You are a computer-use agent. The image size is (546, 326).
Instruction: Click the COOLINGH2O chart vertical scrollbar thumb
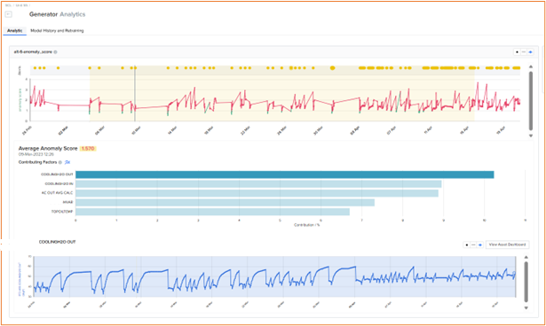coord(526,282)
